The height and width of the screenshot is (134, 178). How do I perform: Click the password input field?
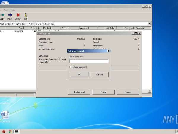click(x=89, y=61)
